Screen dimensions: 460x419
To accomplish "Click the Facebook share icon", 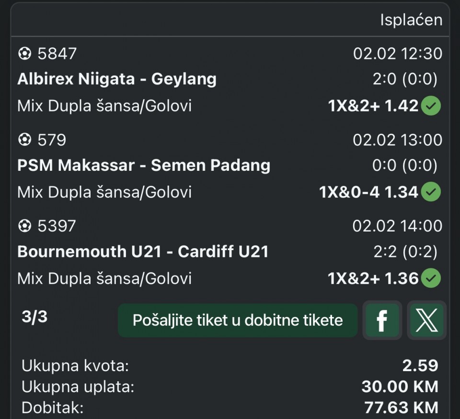I will 382,320.
